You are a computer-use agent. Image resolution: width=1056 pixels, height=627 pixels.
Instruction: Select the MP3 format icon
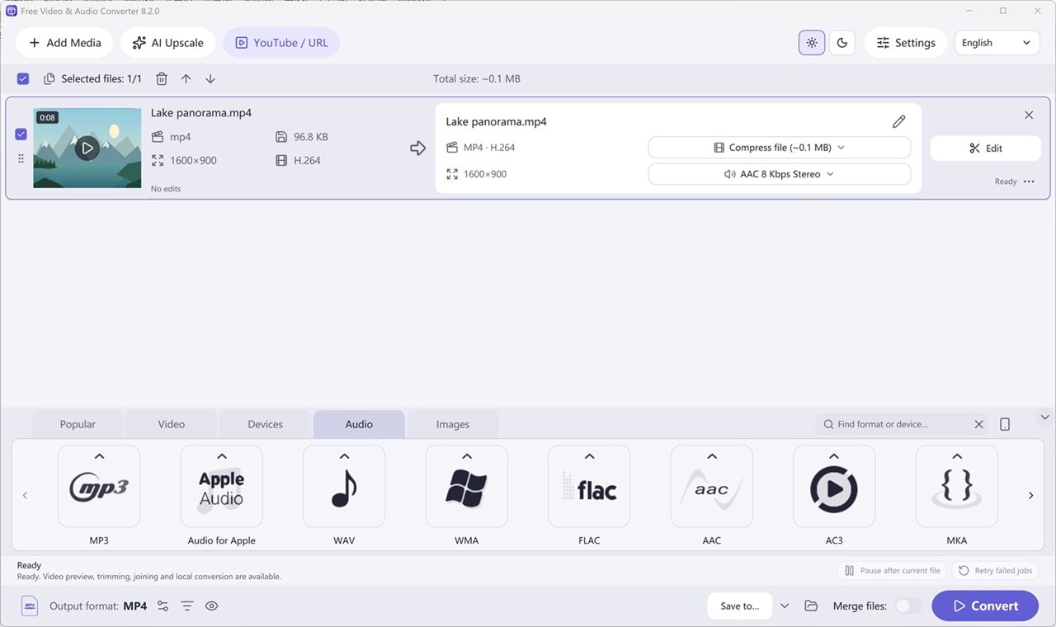[x=99, y=486]
